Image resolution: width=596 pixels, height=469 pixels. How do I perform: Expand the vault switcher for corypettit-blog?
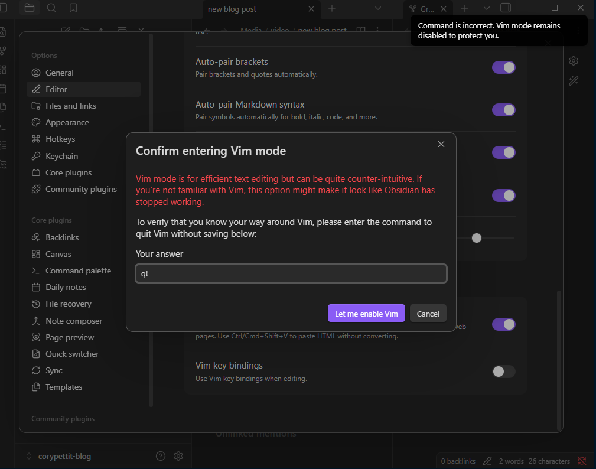pyautogui.click(x=29, y=455)
